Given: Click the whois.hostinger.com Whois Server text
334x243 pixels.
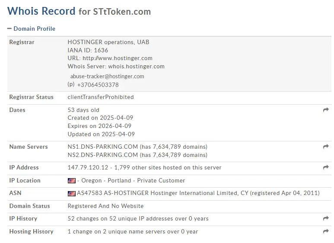Looking at the screenshot, I should (x=136, y=67).
